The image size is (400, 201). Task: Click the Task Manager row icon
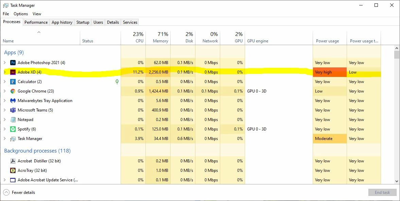click(x=13, y=139)
